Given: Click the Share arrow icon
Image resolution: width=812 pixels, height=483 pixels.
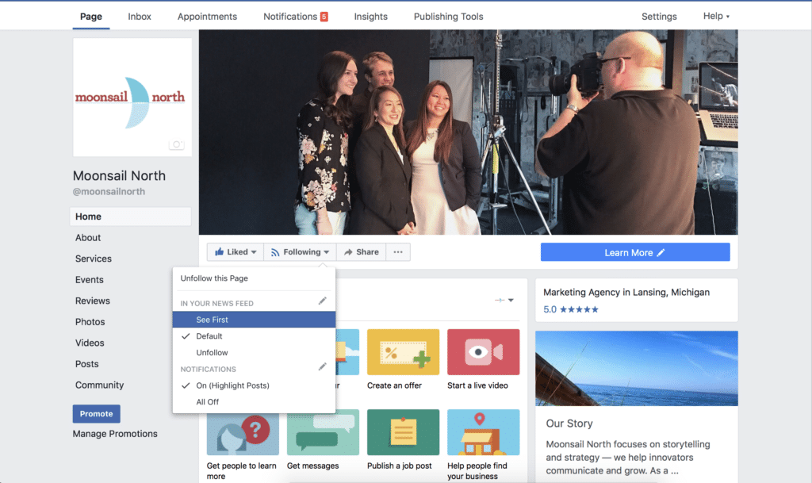Looking at the screenshot, I should tap(348, 252).
